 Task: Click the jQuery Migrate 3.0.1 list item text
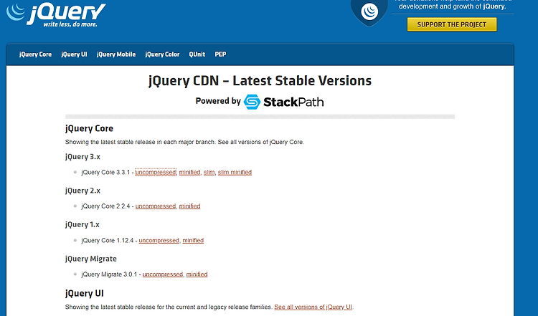click(x=109, y=274)
